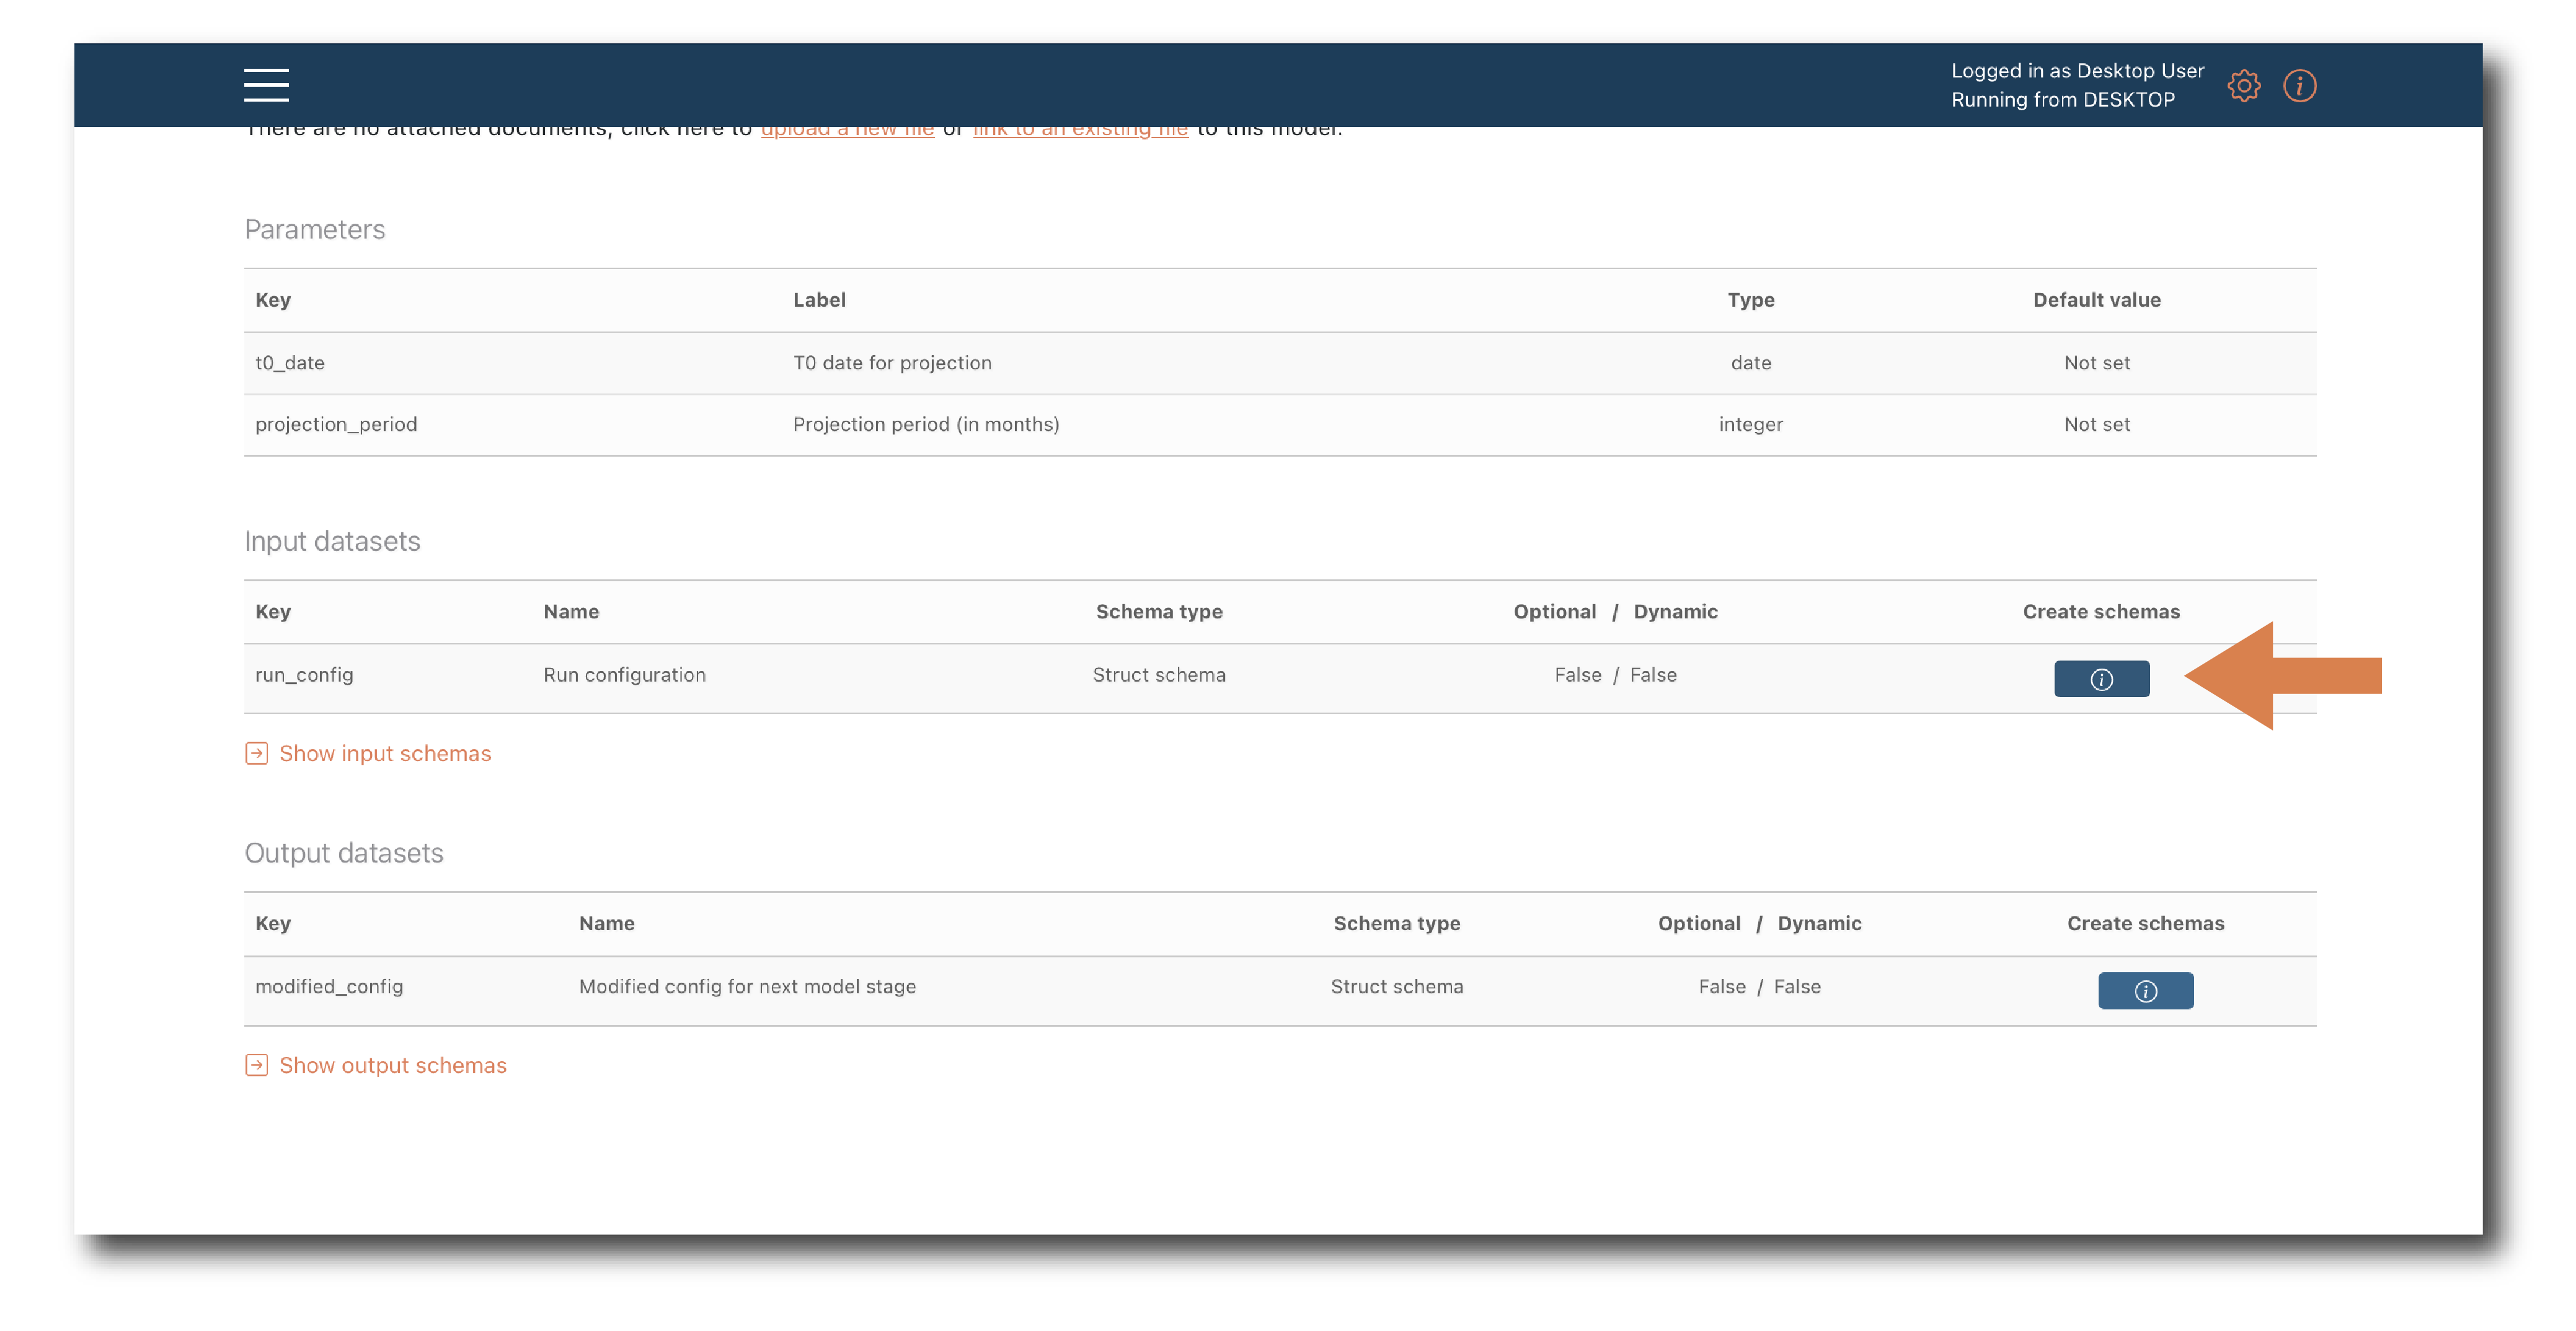
Task: Click Create schemas header in Output datasets
Action: pos(2145,923)
